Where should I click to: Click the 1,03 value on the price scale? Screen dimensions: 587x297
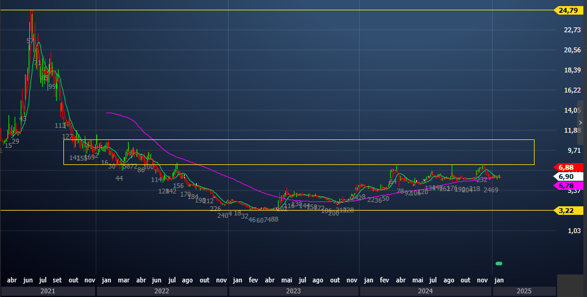pos(574,231)
